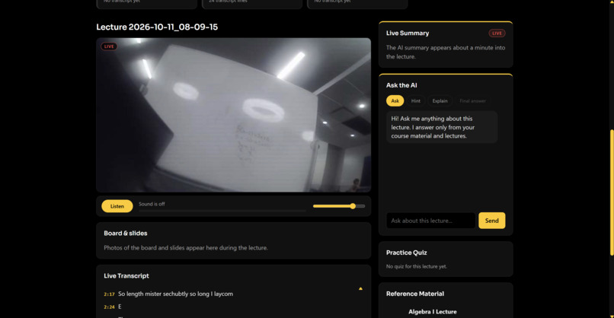This screenshot has height=318, width=614.
Task: Click the AI greeting message bubble
Action: pos(442,127)
